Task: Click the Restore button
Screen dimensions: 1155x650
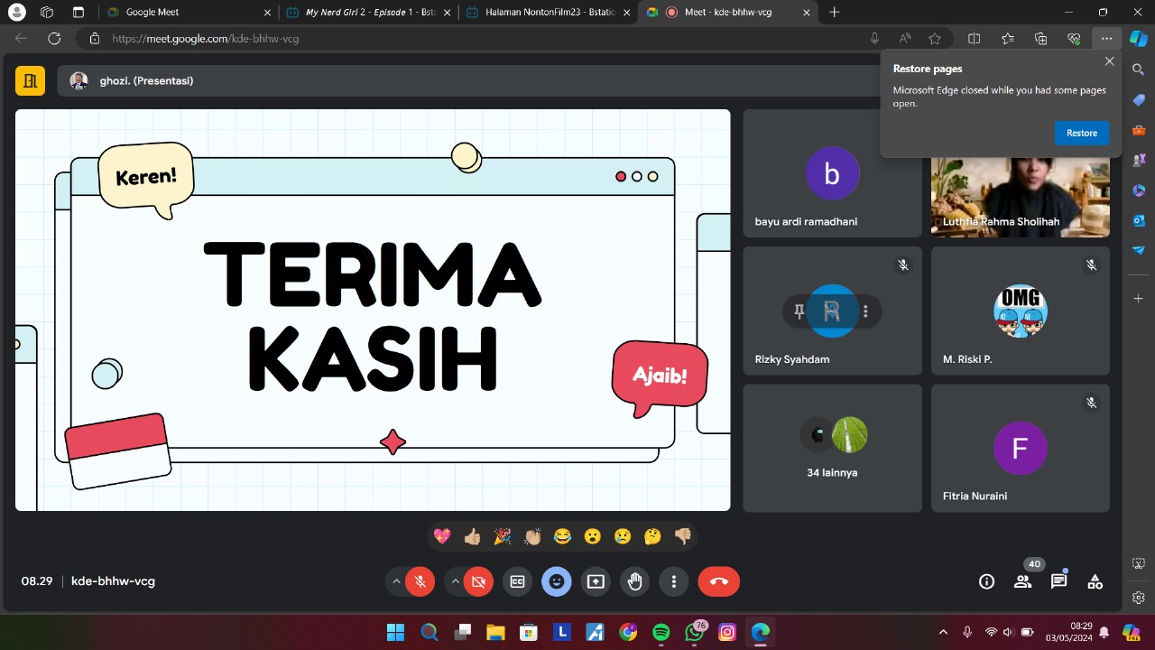Action: [1081, 133]
